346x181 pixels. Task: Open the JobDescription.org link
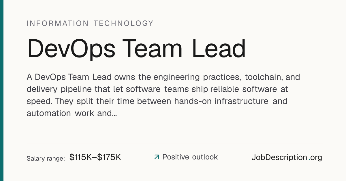(287, 157)
